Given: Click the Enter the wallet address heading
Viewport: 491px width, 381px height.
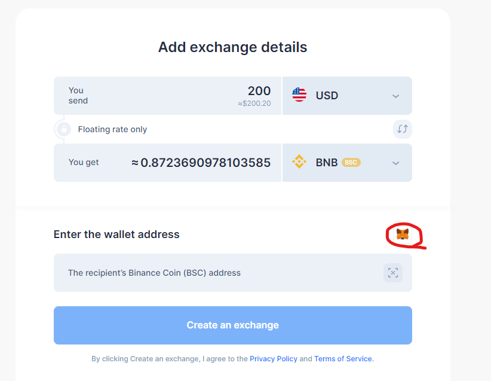Looking at the screenshot, I should pyautogui.click(x=116, y=234).
